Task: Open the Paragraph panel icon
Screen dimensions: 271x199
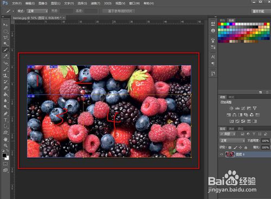Action: [213, 64]
